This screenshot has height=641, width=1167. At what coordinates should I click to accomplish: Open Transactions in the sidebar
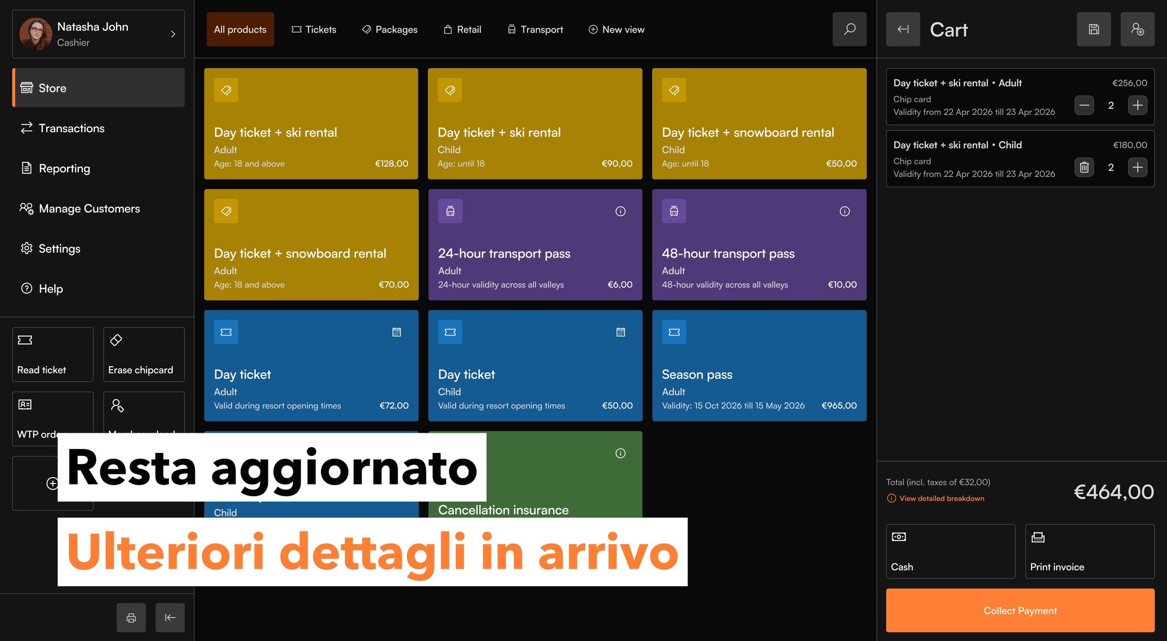71,128
